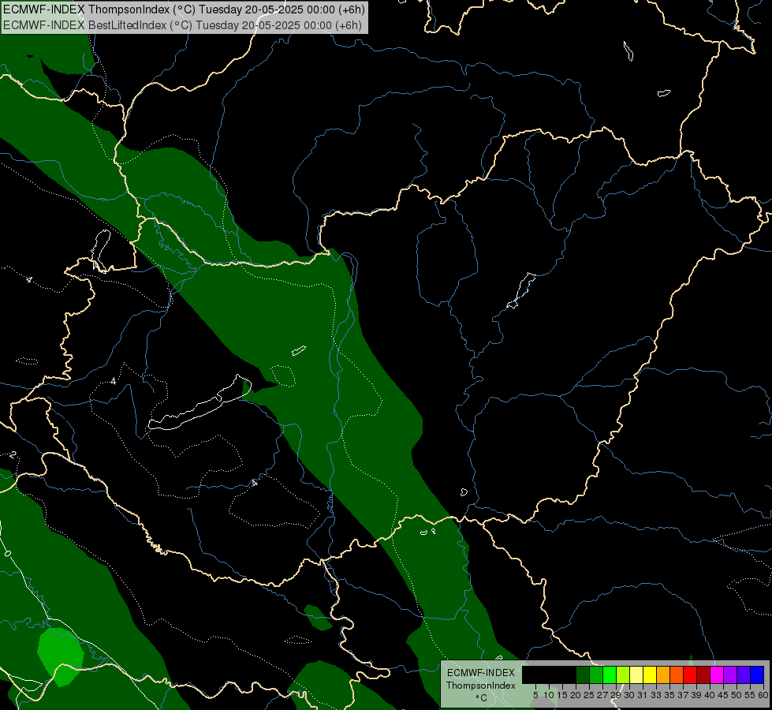The height and width of the screenshot is (710, 772).
Task: Pick the medium green 25-27 legend swatch
Action: (x=596, y=674)
